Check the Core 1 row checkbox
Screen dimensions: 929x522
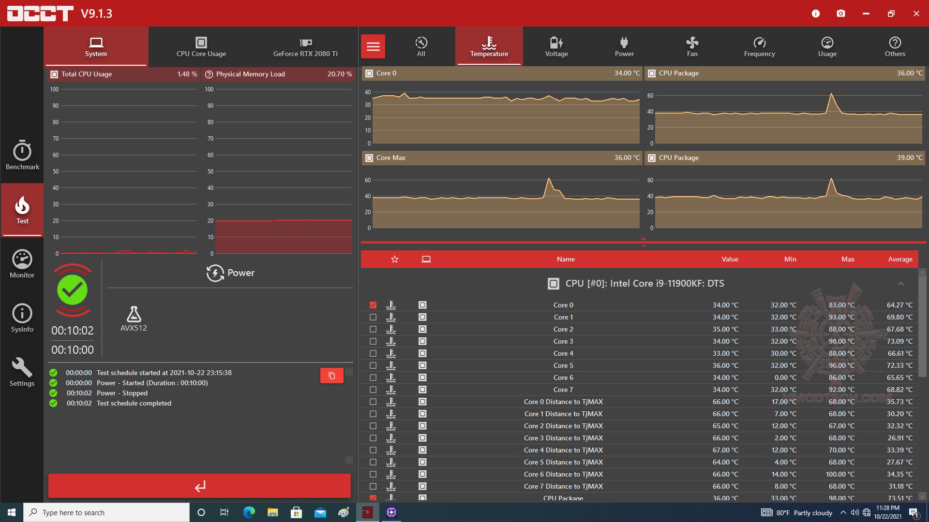[x=373, y=317]
